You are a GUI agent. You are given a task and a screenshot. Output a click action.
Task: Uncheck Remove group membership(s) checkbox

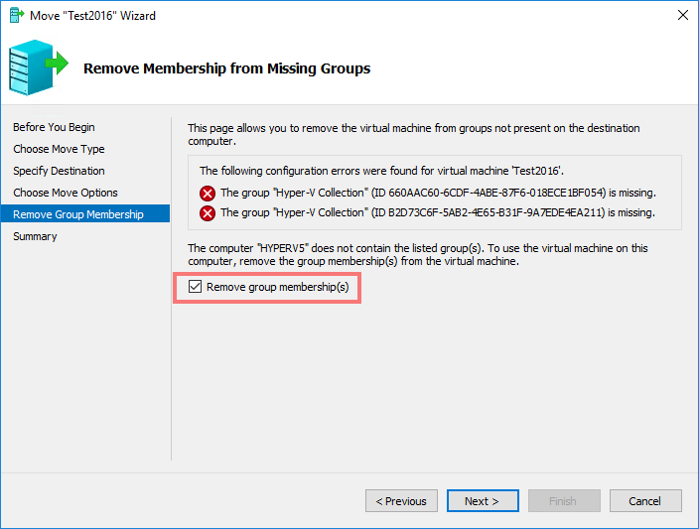click(x=195, y=287)
